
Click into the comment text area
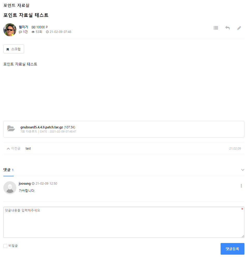pyautogui.click(x=124, y=222)
